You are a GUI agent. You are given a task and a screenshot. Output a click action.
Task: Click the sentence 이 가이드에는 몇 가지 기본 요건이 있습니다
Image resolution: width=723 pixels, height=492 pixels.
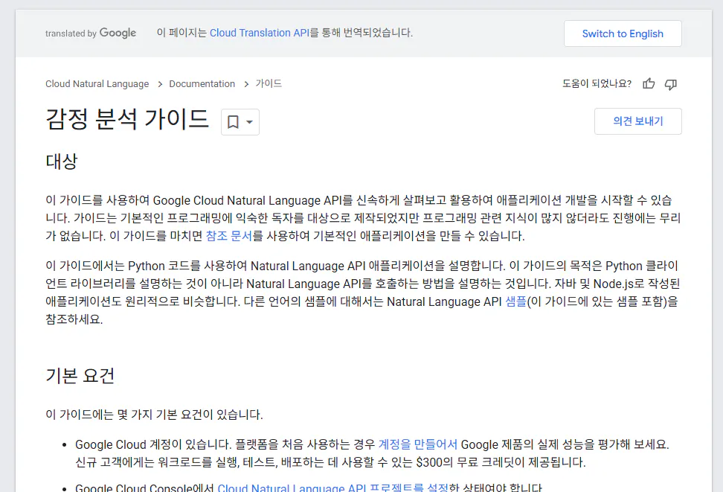tap(154, 415)
